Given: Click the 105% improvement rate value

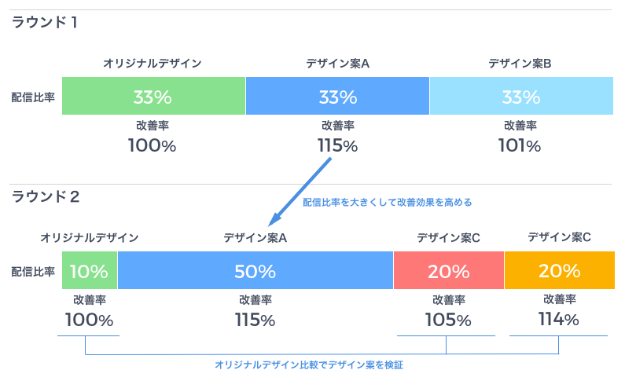Looking at the screenshot, I should point(448,320).
